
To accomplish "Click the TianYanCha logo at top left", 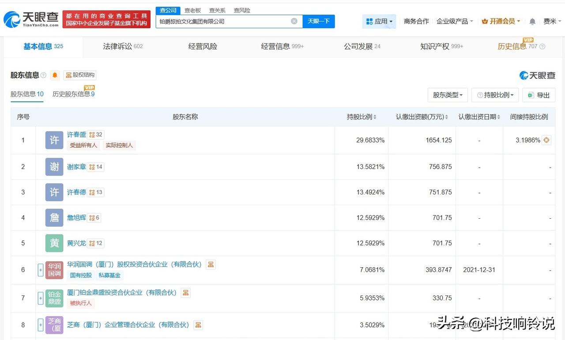I will (31, 19).
